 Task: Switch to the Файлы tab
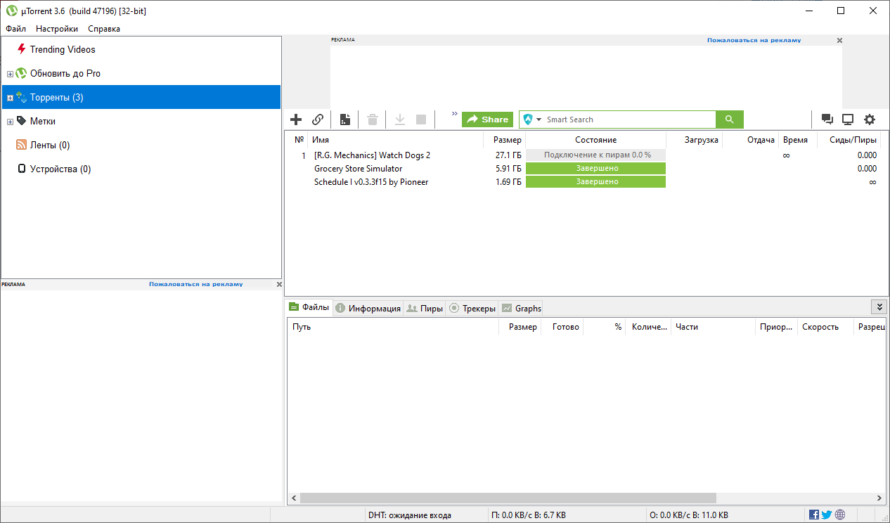coord(309,308)
